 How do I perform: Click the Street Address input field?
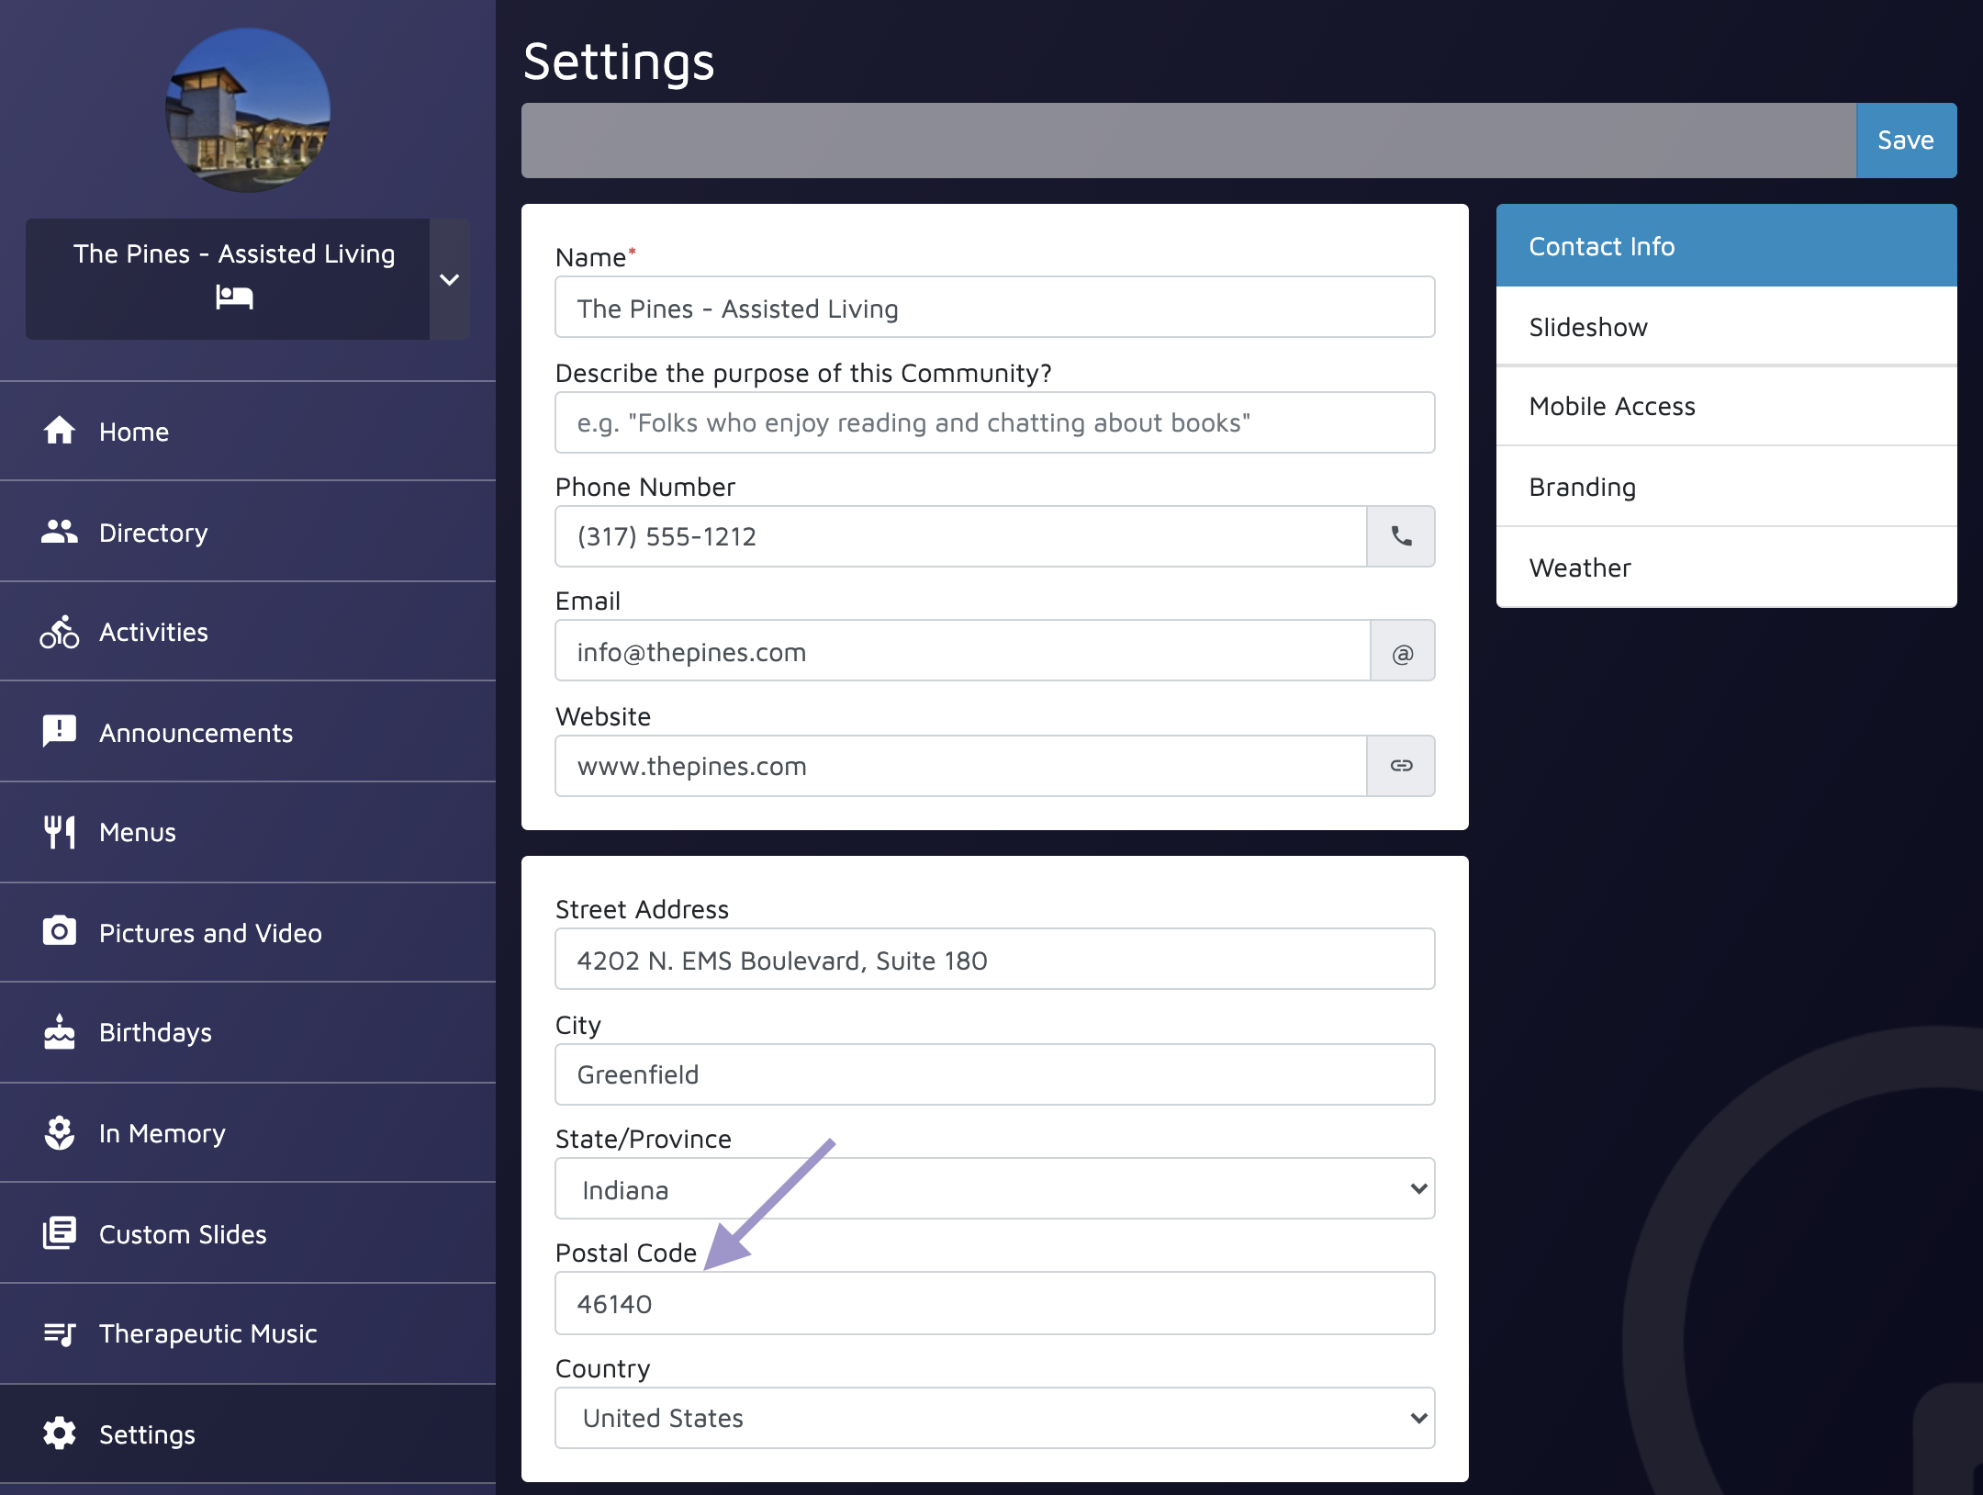995,960
